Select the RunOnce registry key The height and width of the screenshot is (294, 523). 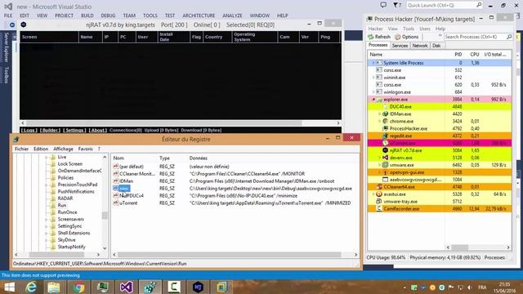(x=67, y=212)
